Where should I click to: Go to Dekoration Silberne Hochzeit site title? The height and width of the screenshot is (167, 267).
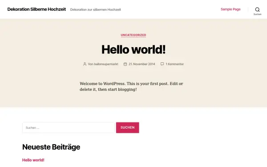(x=36, y=9)
